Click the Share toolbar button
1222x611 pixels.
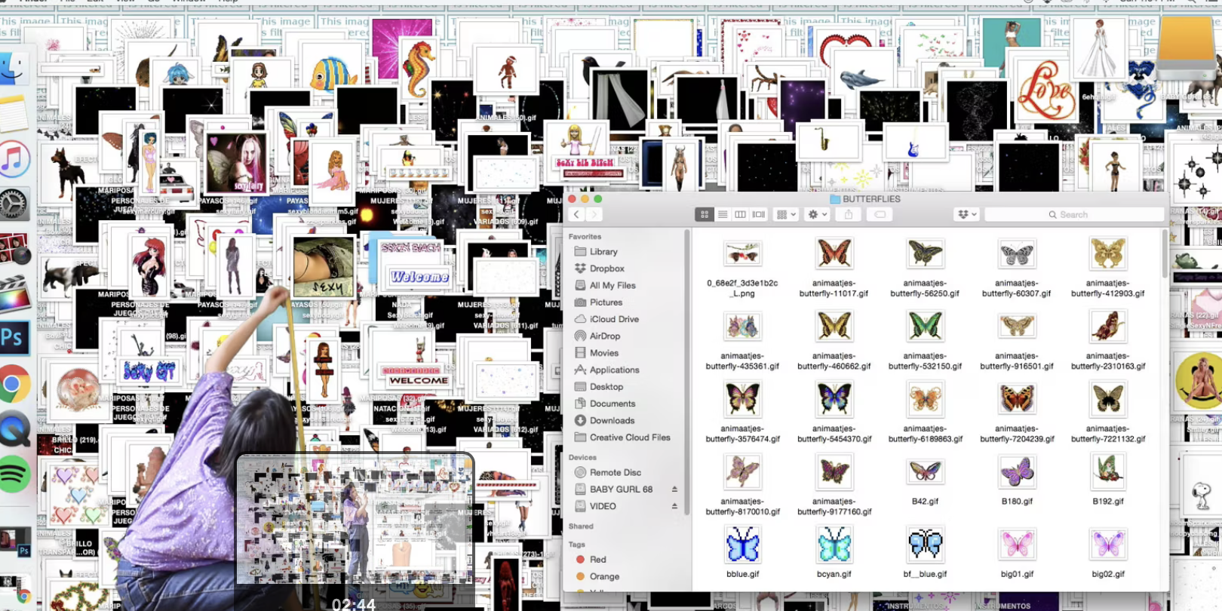pyautogui.click(x=849, y=215)
